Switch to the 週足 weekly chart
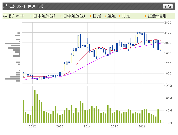The height and width of the screenshot is (135, 178). 112,16
